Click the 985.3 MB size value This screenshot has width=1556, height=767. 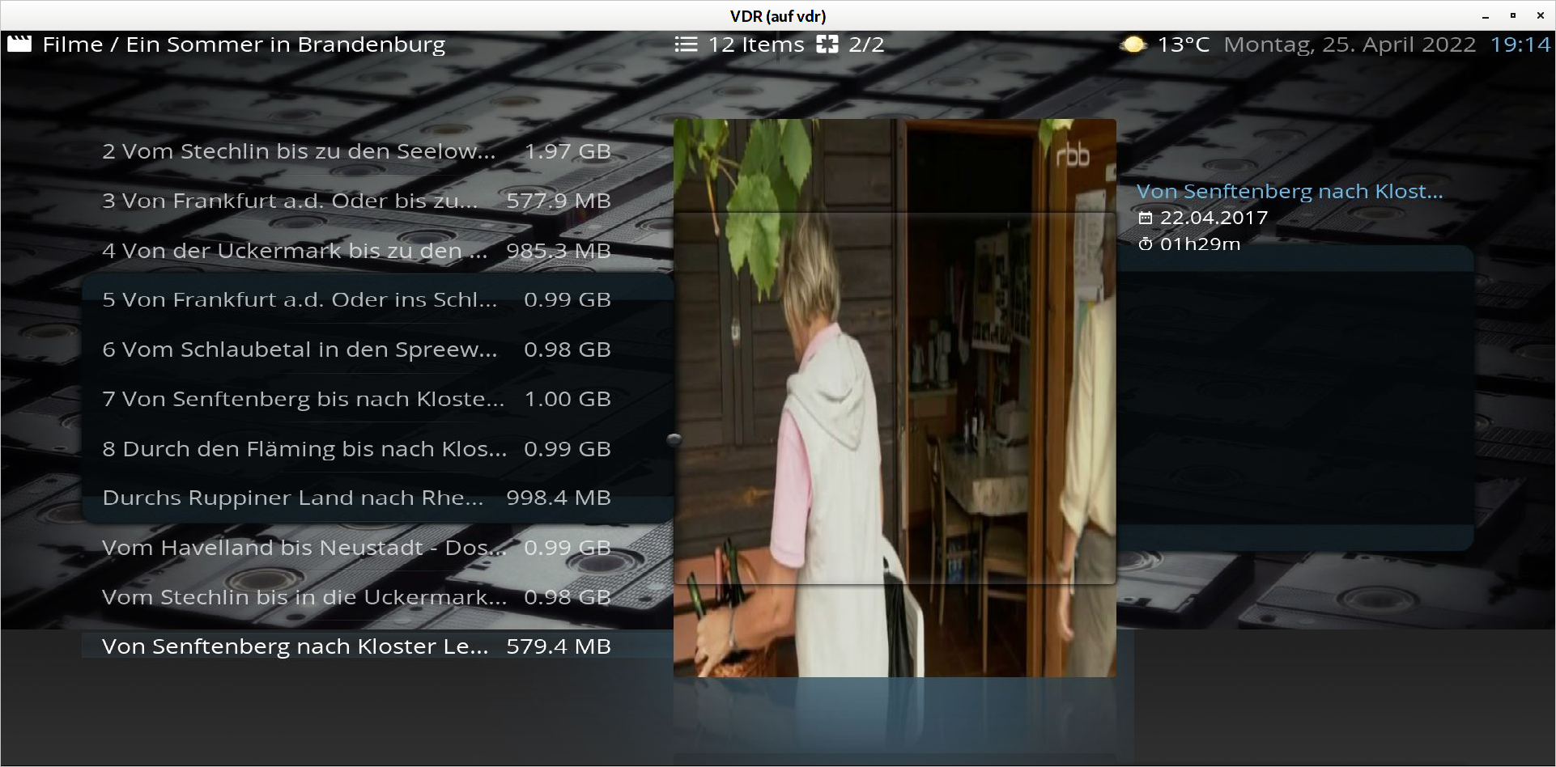click(559, 251)
